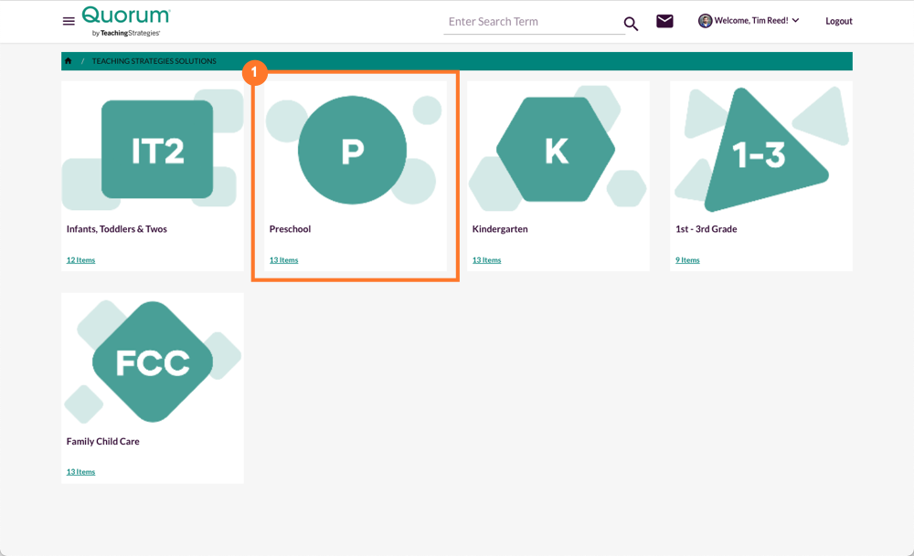
Task: Open 13 Items under Family Child Care
Action: tap(80, 471)
